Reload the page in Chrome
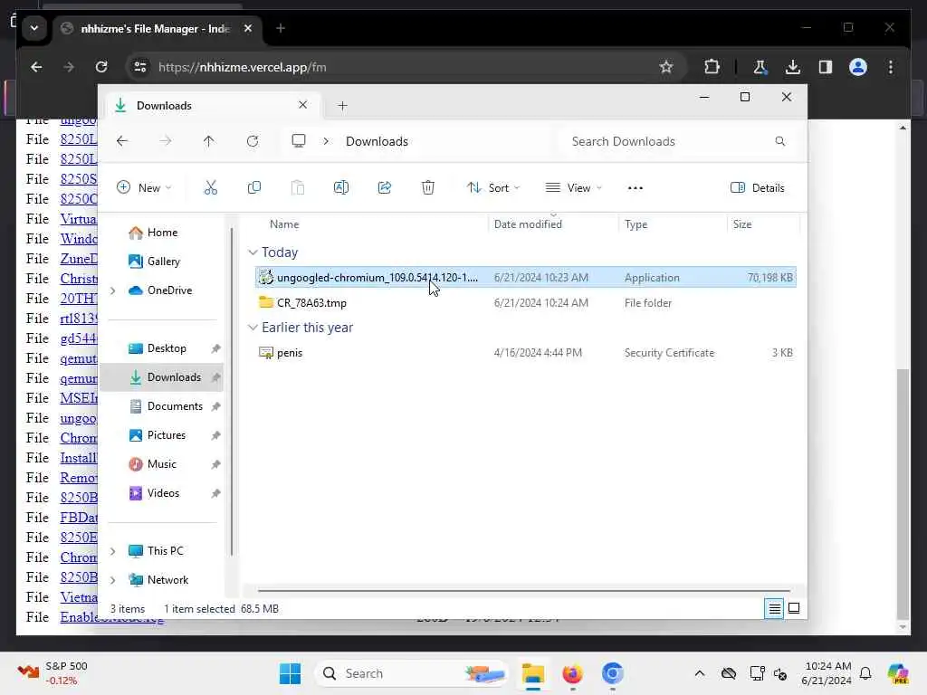 pyautogui.click(x=101, y=67)
